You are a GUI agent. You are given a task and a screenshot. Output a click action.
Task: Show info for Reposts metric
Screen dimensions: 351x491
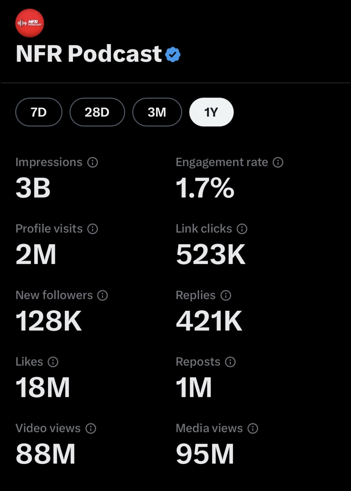[230, 362]
